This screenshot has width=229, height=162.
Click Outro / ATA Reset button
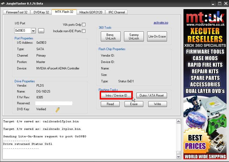(152, 95)
